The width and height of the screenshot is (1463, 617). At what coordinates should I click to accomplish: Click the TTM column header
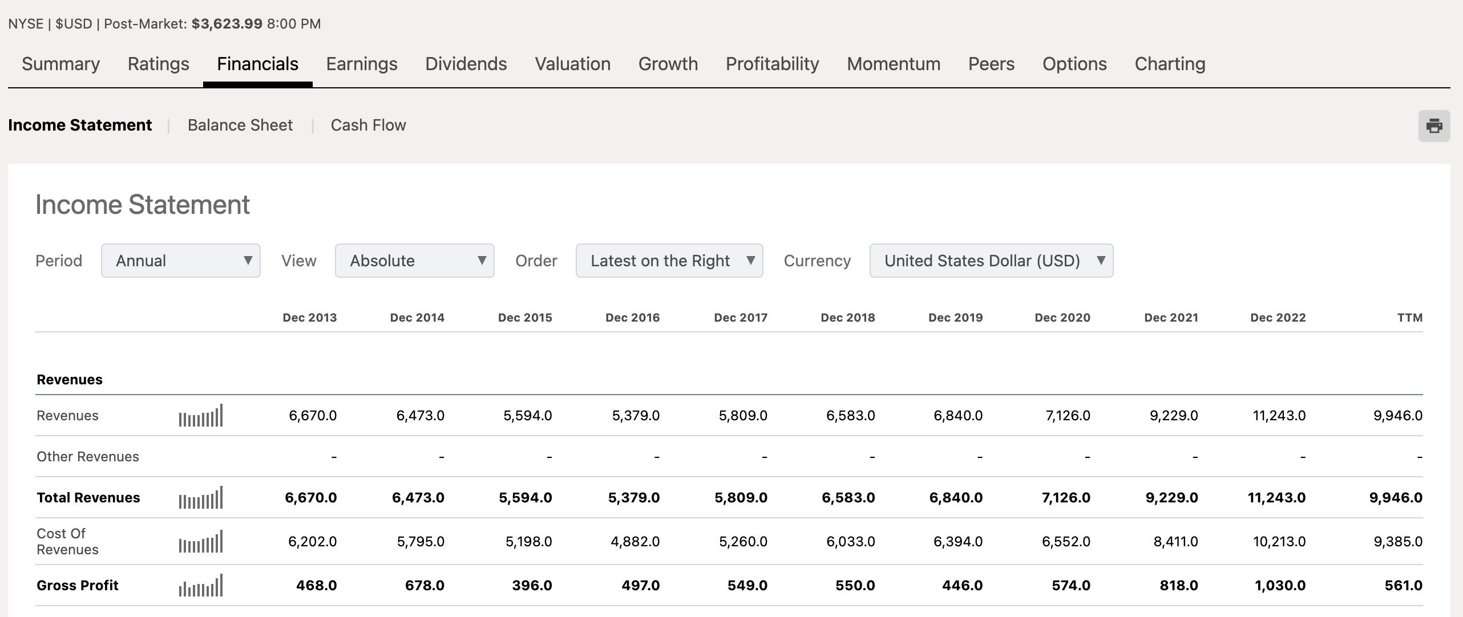(1409, 318)
